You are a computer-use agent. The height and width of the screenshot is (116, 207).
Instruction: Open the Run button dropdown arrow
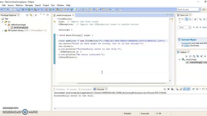pyautogui.click(x=32, y=9)
